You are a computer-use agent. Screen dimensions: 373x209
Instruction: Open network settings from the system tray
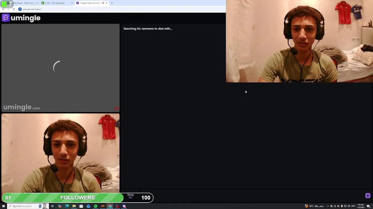(x=345, y=206)
